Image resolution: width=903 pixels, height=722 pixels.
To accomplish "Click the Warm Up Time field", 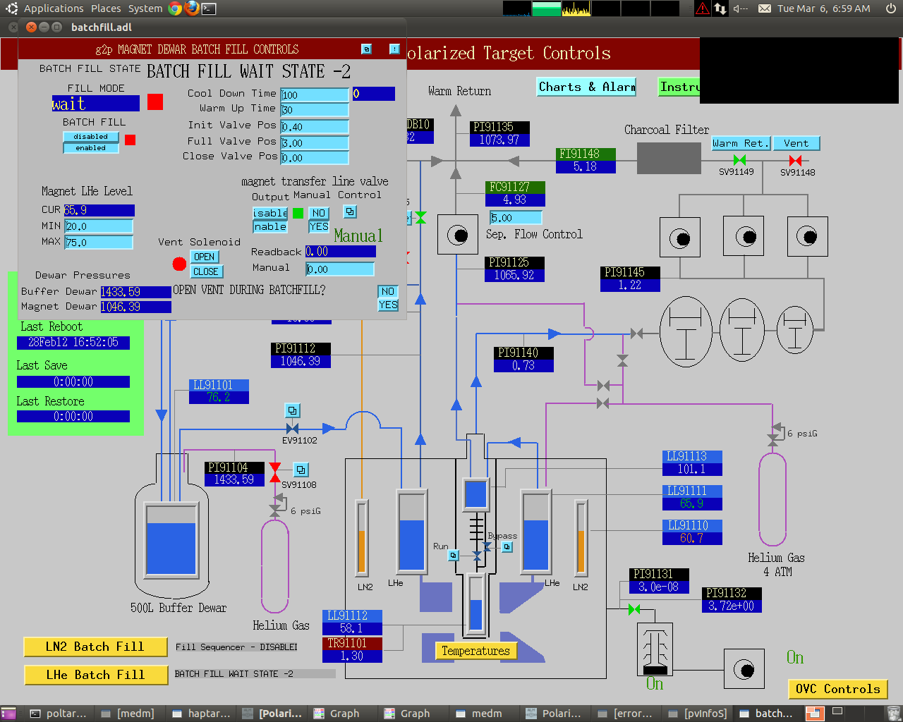I will (315, 110).
